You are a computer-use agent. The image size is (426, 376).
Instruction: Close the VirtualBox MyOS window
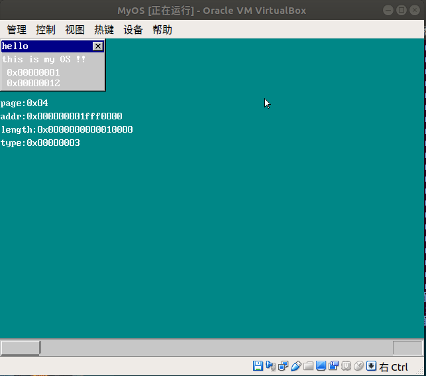click(x=415, y=11)
